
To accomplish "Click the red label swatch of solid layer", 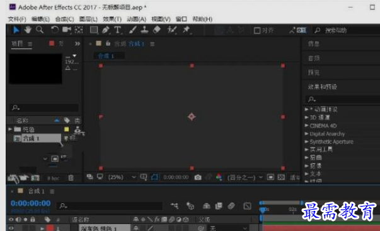I will click(x=50, y=228).
